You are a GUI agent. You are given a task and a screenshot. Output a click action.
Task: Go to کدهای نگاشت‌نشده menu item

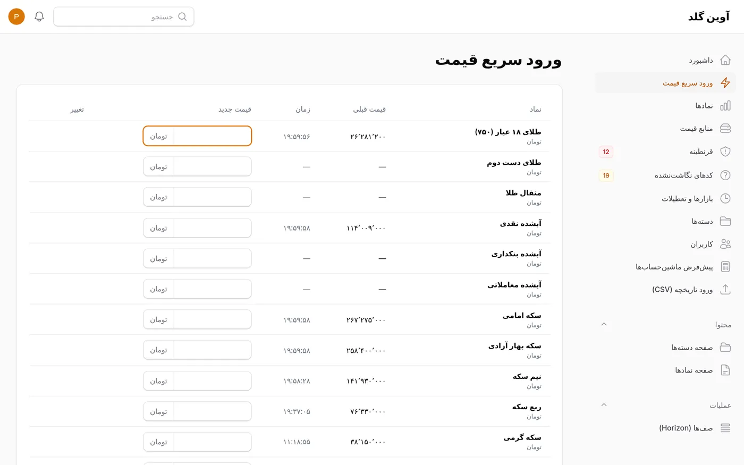pos(665,175)
